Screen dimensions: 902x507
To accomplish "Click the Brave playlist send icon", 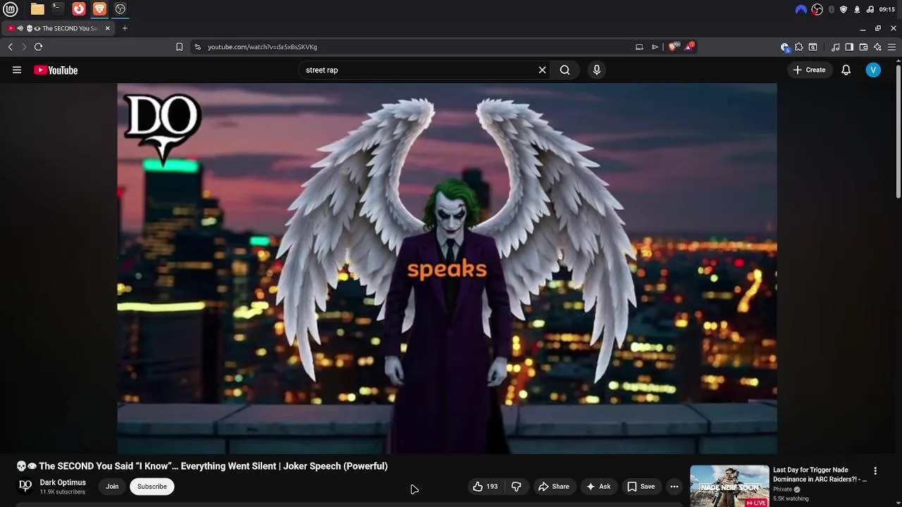I will click(x=655, y=47).
